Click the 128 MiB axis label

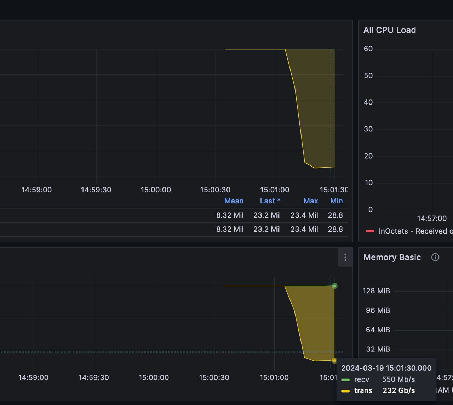[x=376, y=291]
